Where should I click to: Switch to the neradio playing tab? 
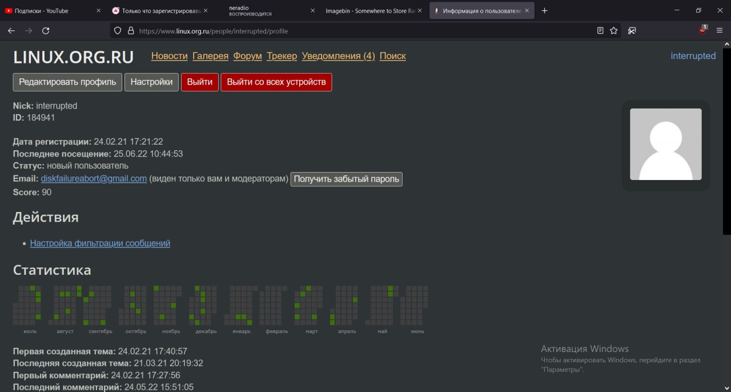point(267,11)
